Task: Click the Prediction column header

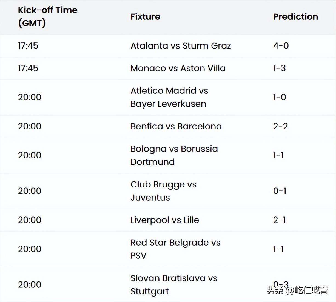Action: pyautogui.click(x=295, y=17)
